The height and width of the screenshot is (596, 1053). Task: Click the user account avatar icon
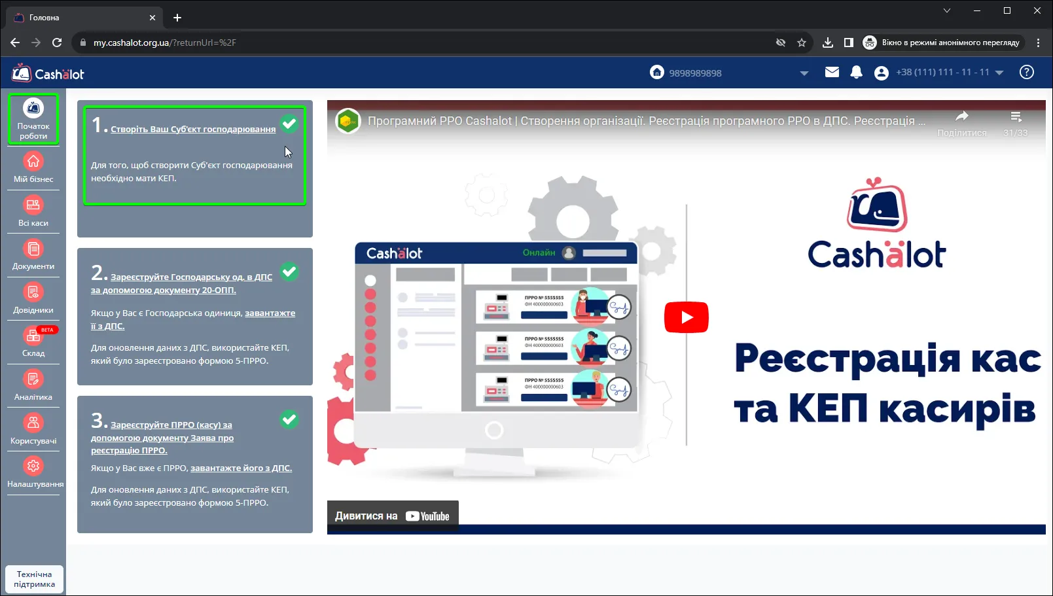point(882,73)
